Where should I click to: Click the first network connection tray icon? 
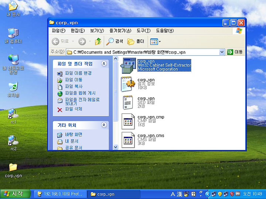coord(214,194)
